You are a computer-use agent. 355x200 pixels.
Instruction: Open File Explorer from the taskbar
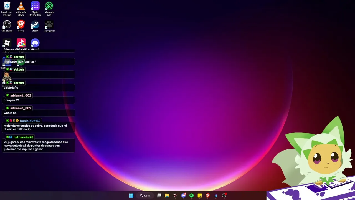click(x=167, y=196)
